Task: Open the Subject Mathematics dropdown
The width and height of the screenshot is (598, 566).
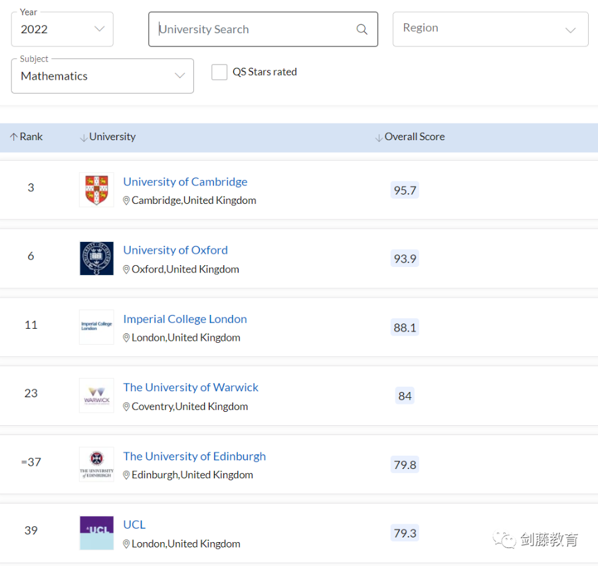Action: click(x=102, y=76)
